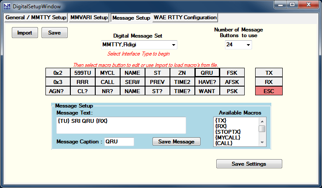
Task: Select the NAME macro button in bottom row
Action: 132,91
